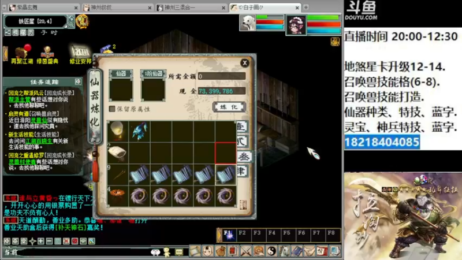This screenshot has height=260, width=462.
Task: Collapse the event icons side arrow
Action: coord(5,54)
